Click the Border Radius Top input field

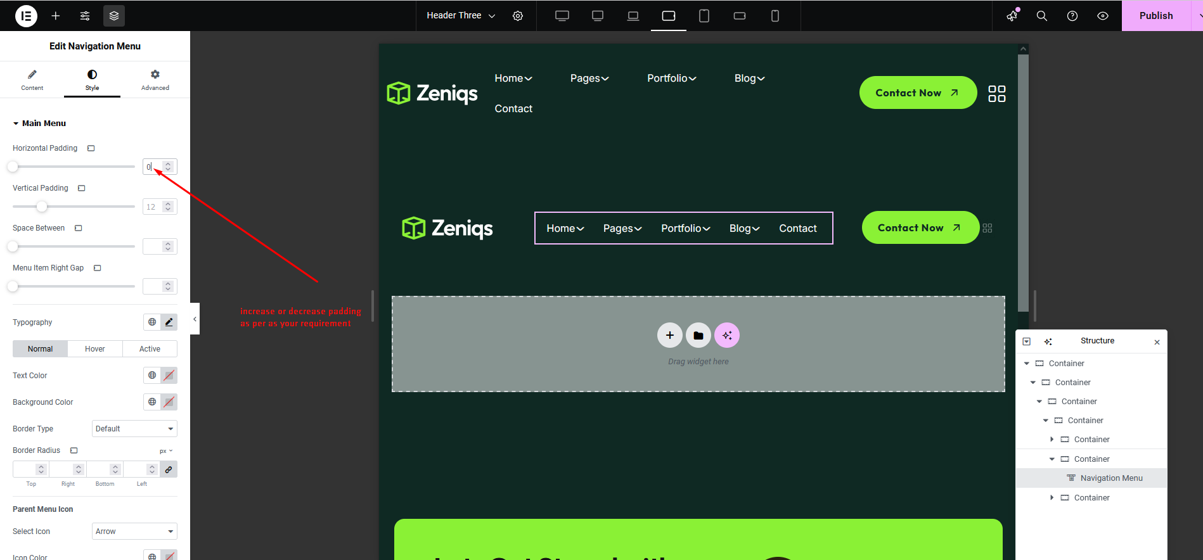point(31,469)
